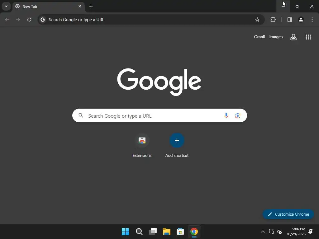Screen dimensions: 319x239
Task: Close the New Tab tab
Action: click(80, 6)
